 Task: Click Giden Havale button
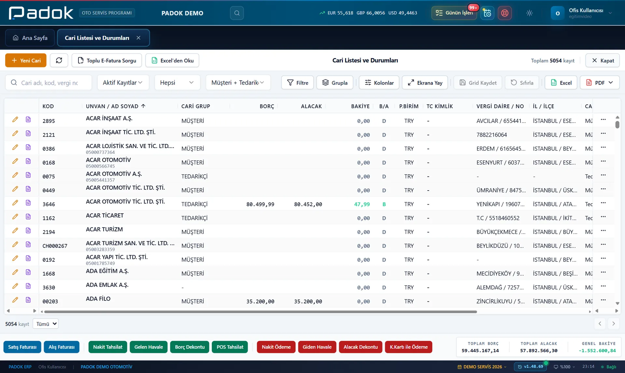[x=317, y=347]
